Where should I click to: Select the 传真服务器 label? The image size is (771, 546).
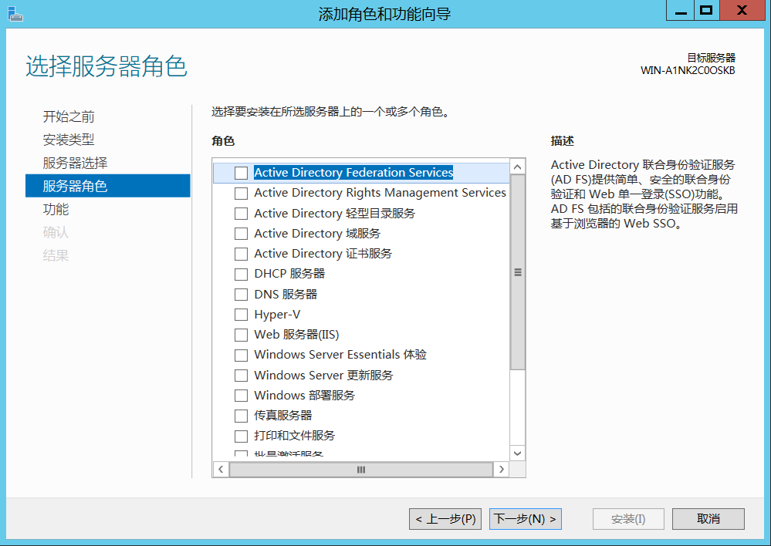coord(283,416)
